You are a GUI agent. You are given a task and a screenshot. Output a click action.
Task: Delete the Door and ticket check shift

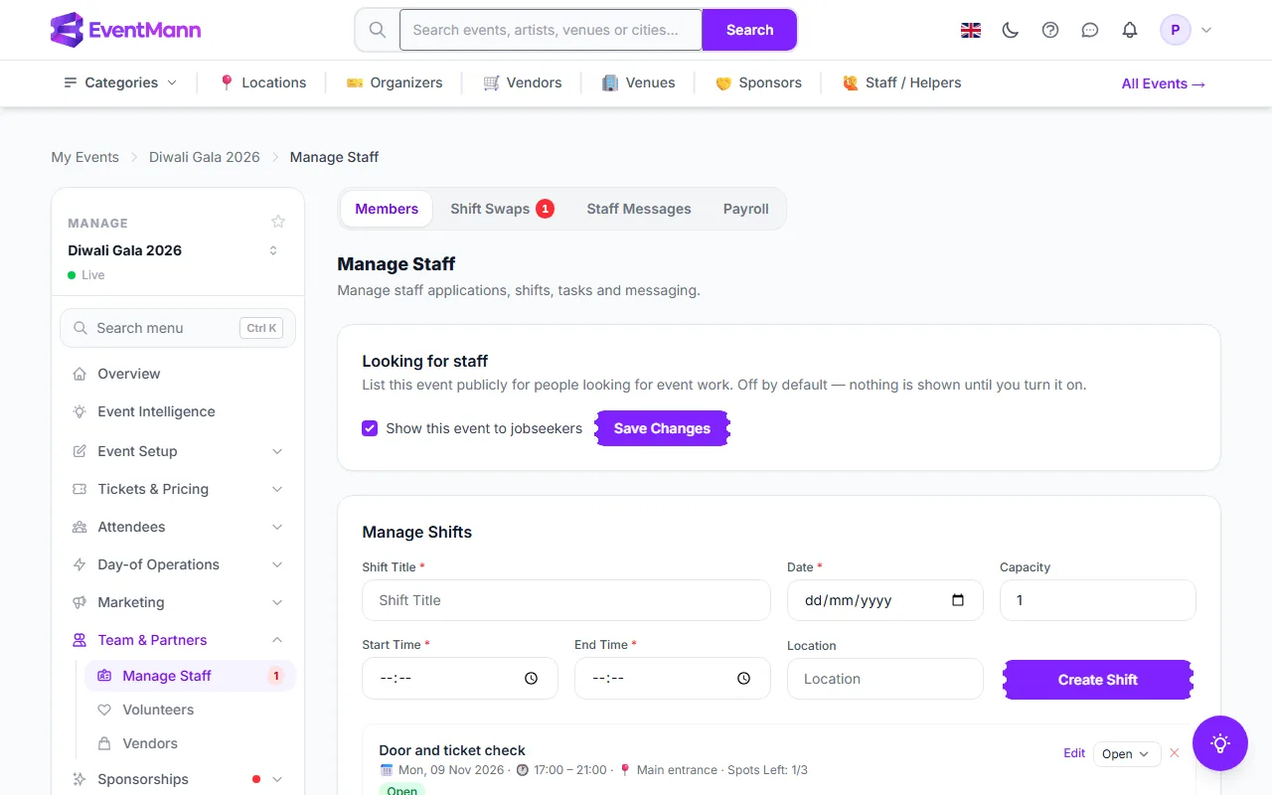click(x=1175, y=753)
